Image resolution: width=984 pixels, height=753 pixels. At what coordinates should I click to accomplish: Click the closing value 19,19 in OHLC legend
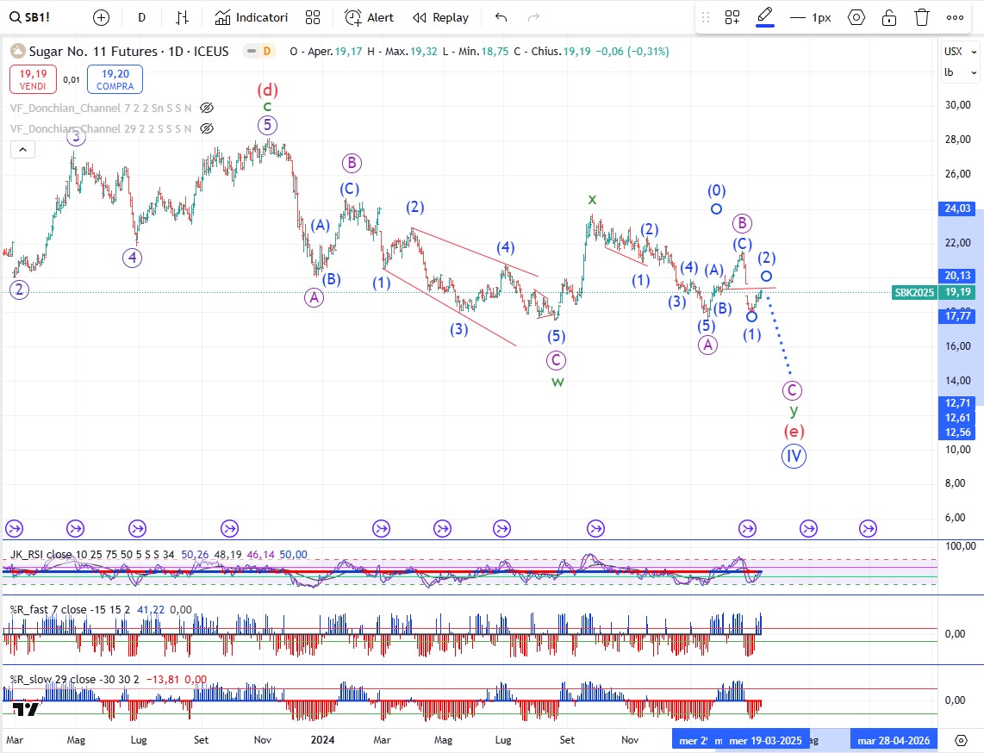[577, 52]
